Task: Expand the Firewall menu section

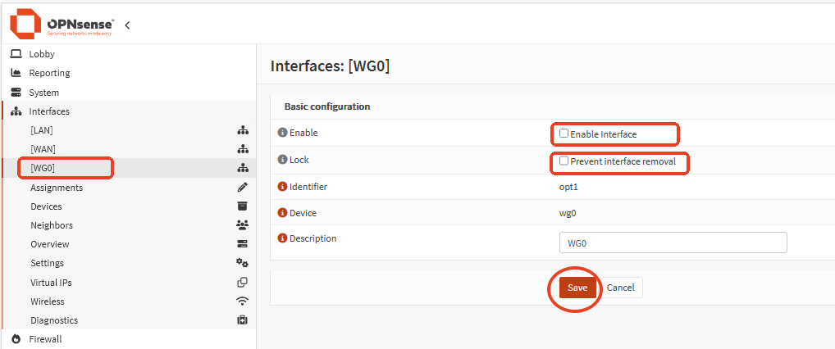Action: coord(45,339)
